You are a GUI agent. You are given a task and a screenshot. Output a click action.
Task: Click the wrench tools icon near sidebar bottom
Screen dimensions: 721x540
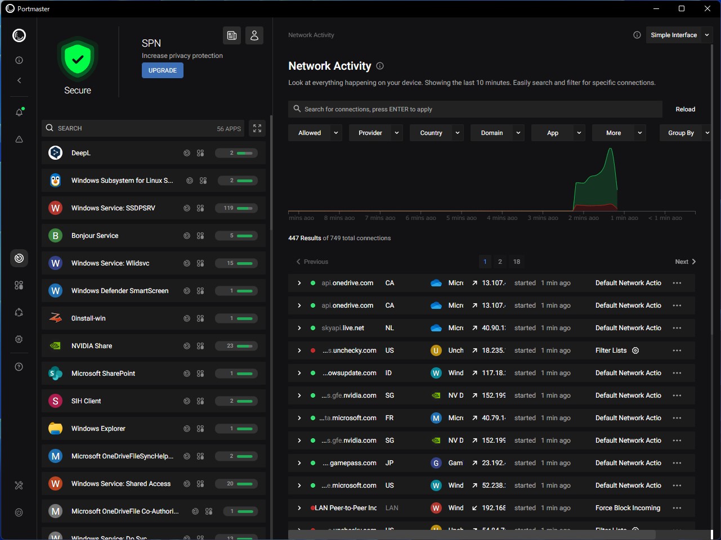tap(19, 485)
